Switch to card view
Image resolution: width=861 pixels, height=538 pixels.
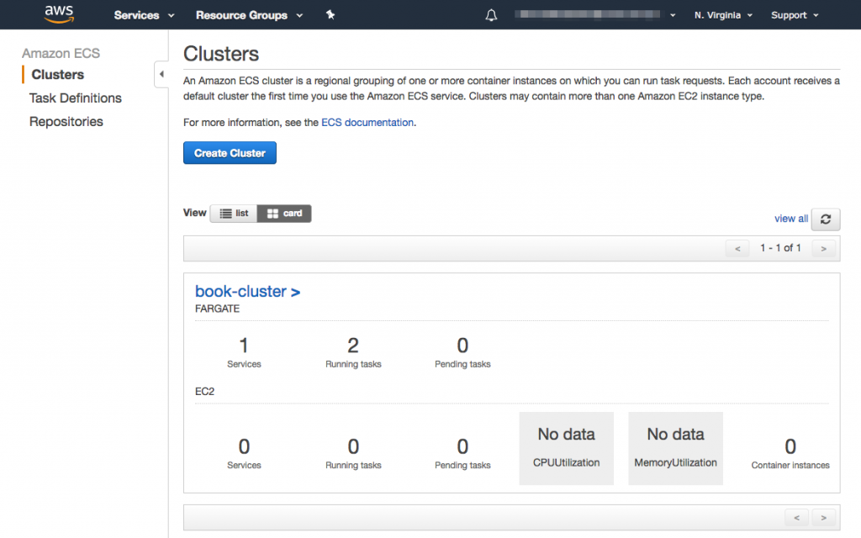coord(284,214)
